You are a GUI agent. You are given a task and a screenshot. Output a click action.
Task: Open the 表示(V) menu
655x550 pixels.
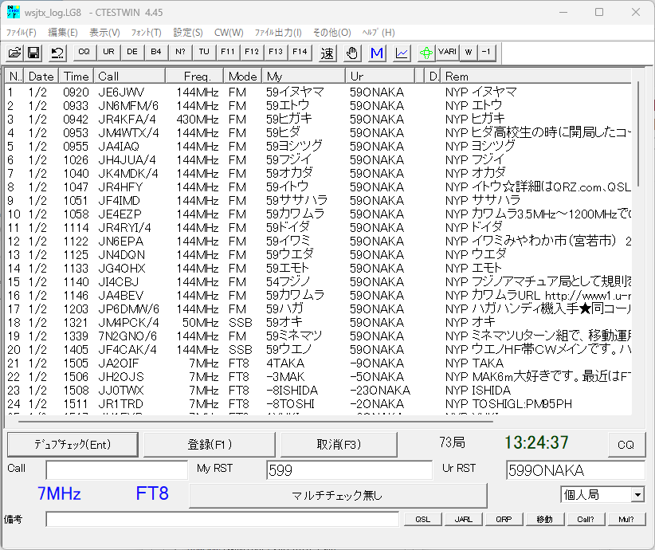104,33
